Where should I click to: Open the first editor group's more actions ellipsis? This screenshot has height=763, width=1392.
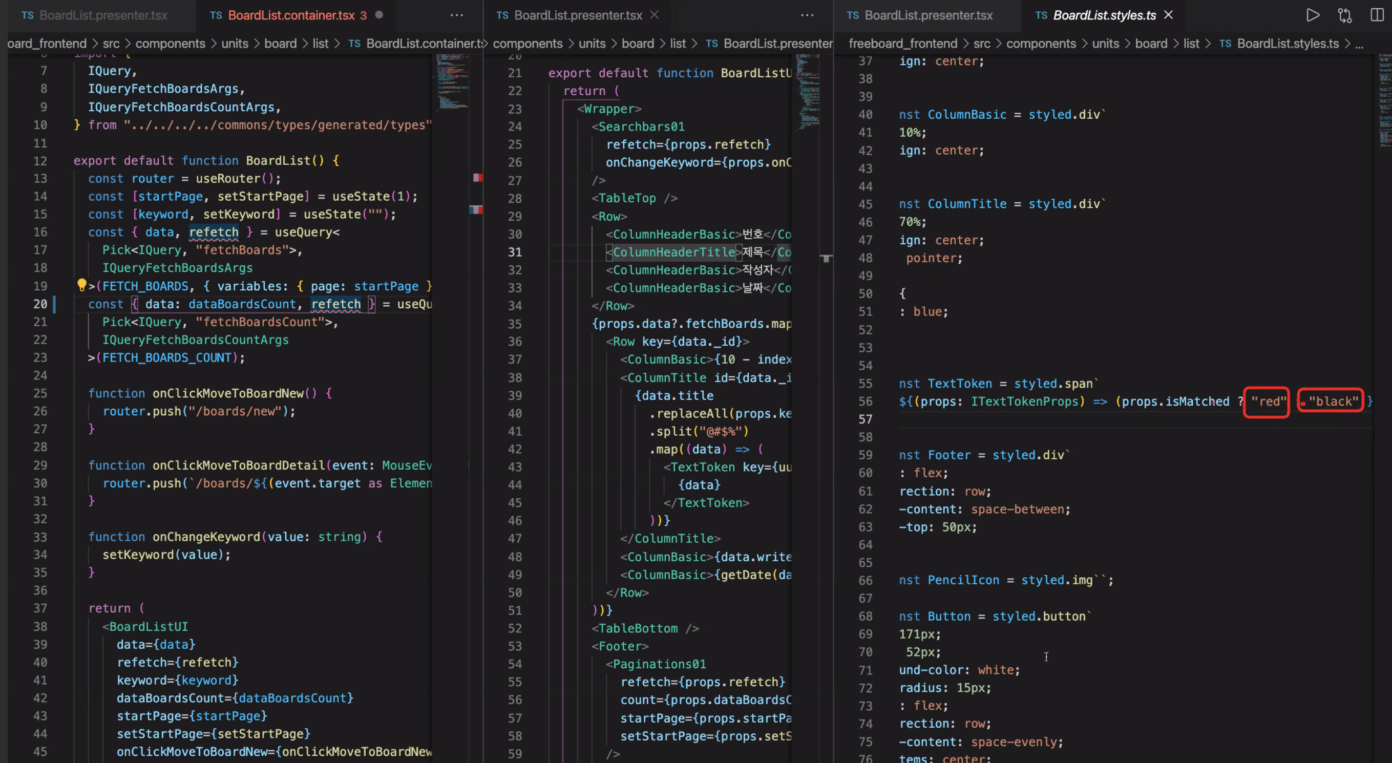pyautogui.click(x=457, y=15)
